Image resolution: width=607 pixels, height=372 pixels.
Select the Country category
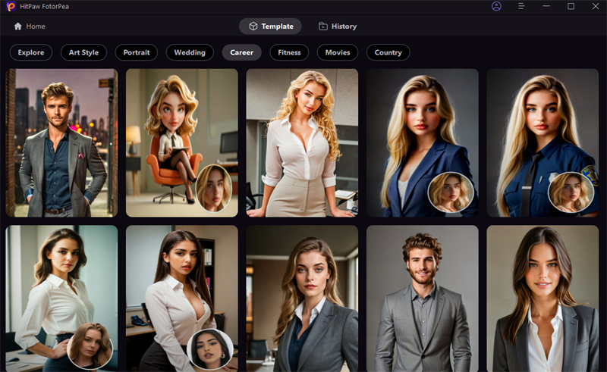pyautogui.click(x=388, y=52)
